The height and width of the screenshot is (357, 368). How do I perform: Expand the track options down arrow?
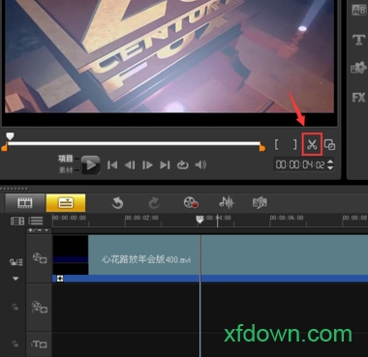click(15, 279)
